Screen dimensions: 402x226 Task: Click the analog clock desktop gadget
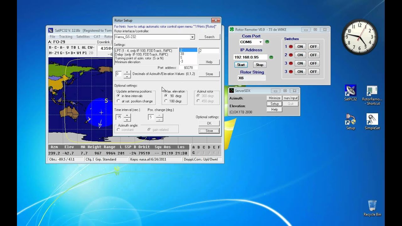[360, 37]
